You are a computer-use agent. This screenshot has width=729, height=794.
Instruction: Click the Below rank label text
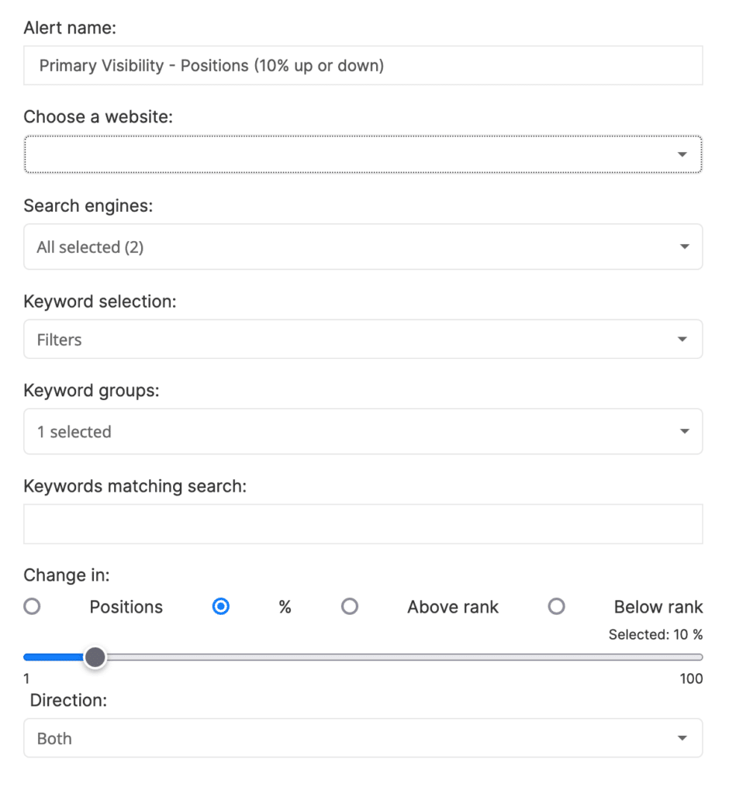(x=658, y=606)
